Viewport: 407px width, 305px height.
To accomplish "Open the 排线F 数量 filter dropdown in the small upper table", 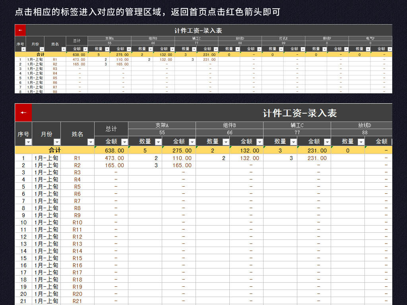I will pos(324,49).
